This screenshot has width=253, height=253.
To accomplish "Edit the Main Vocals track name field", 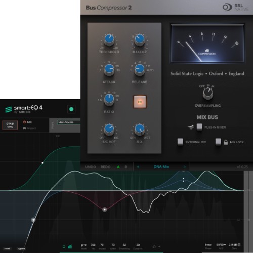I will pyautogui.click(x=69, y=122).
